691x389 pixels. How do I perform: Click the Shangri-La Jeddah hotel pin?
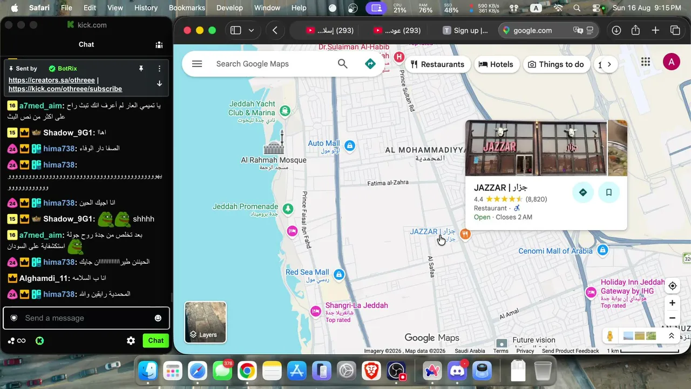click(x=316, y=311)
